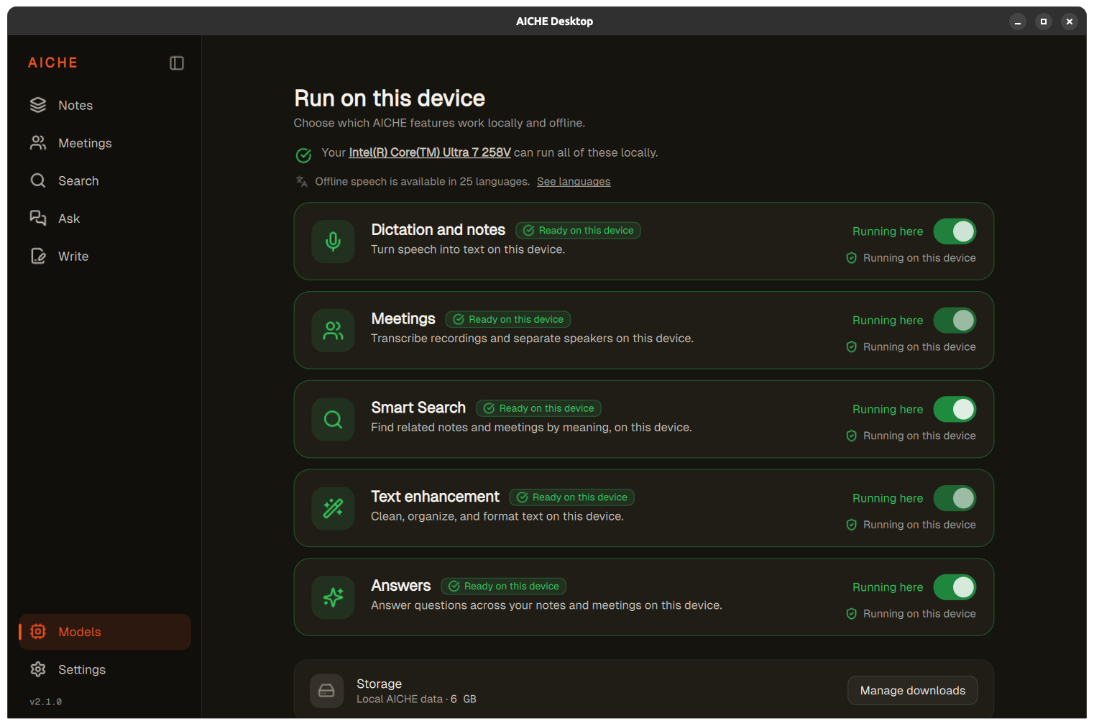Click shield icon under Text enhancement toggle
Viewport: 1094px width, 726px height.
(x=852, y=525)
